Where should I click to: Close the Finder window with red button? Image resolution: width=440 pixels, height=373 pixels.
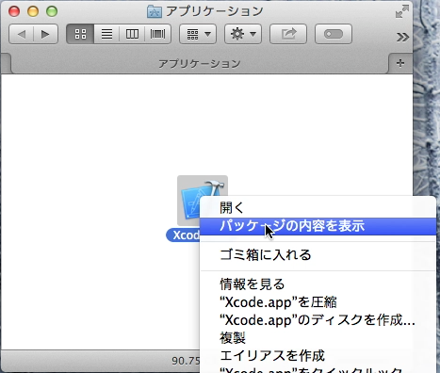14,11
